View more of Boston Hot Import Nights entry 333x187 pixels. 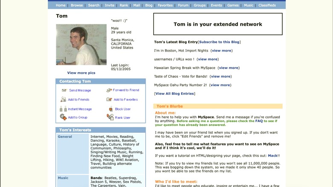pyautogui.click(x=222, y=50)
